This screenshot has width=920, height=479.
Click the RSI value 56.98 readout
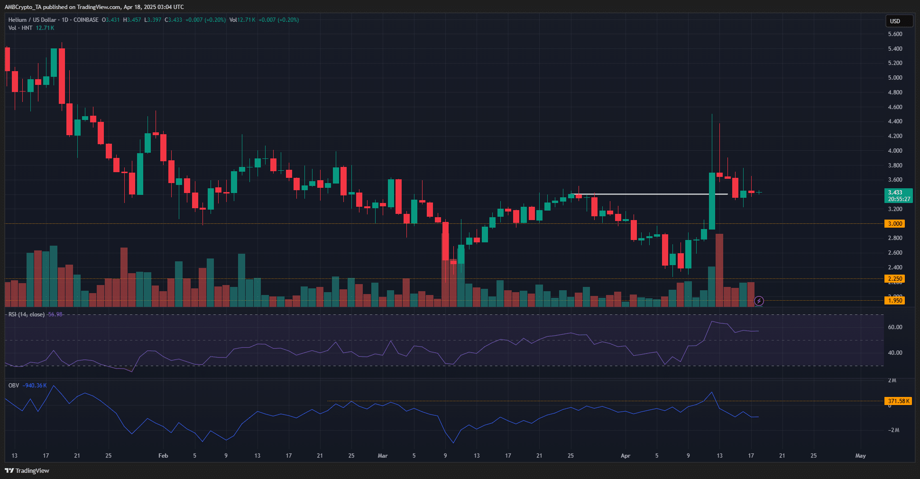[55, 314]
